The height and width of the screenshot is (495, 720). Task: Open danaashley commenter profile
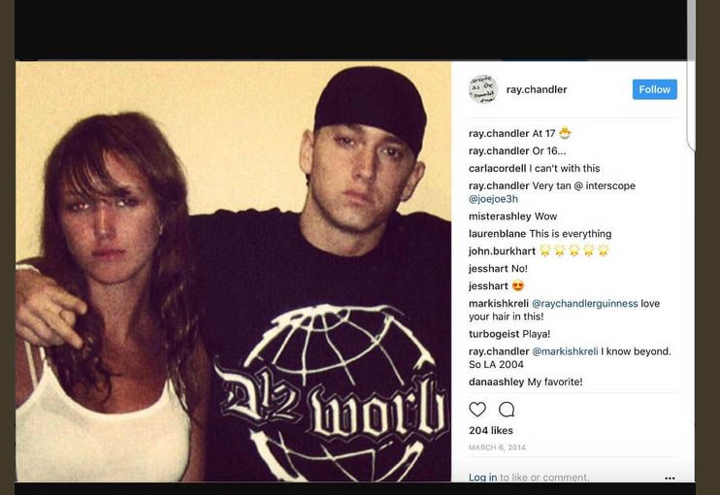pos(496,381)
